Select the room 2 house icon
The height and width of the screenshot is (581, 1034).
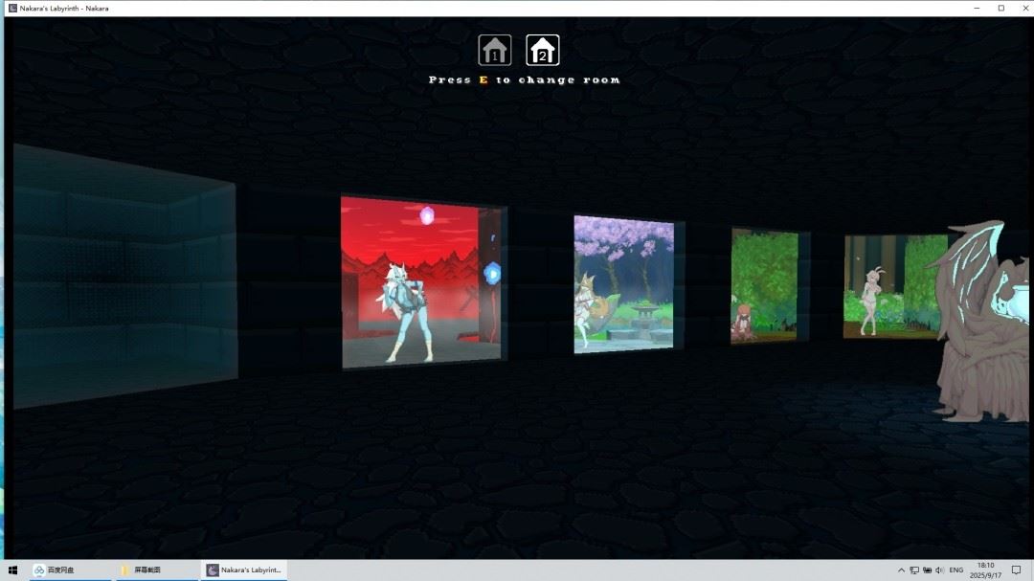point(543,50)
